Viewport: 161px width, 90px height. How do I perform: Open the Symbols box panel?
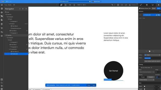coord(2,12)
